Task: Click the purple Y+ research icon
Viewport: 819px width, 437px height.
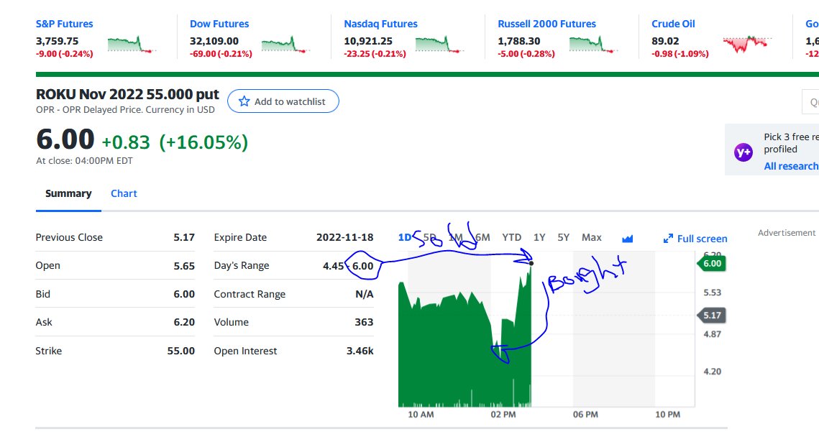Action: click(743, 152)
